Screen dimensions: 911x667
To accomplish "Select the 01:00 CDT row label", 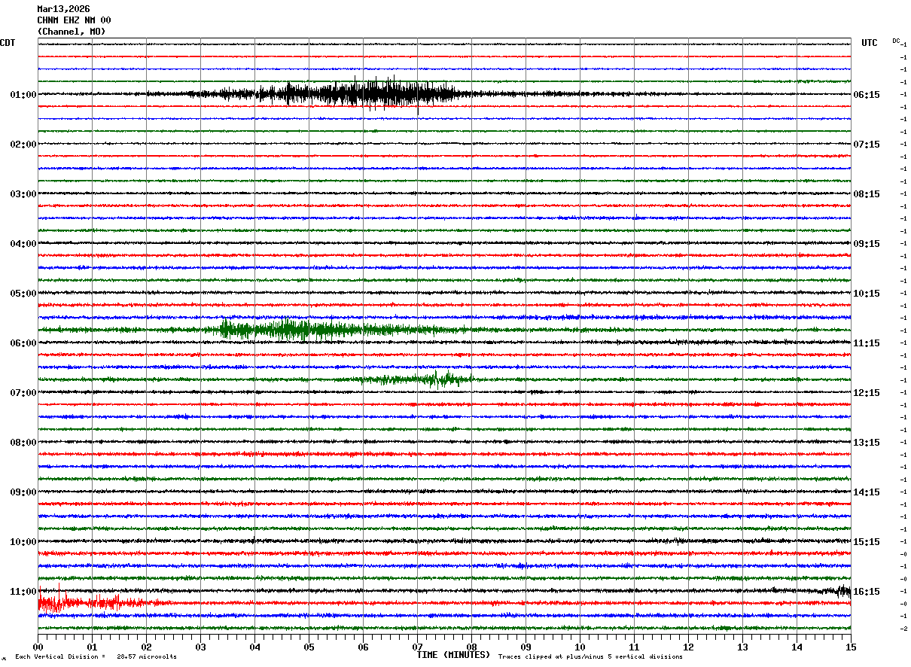I will [x=23, y=95].
